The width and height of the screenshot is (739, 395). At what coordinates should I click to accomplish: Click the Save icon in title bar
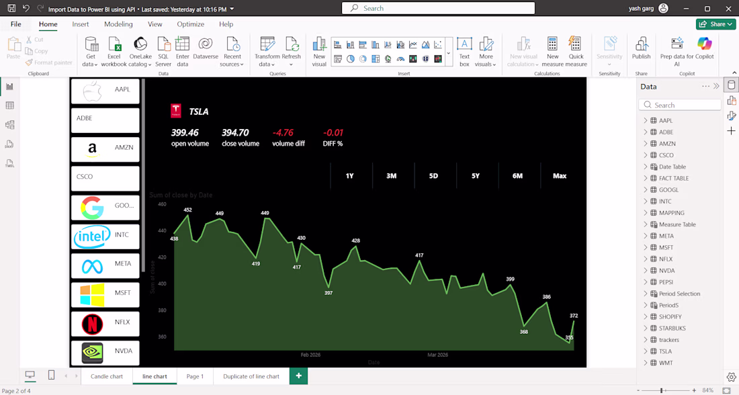coord(12,9)
